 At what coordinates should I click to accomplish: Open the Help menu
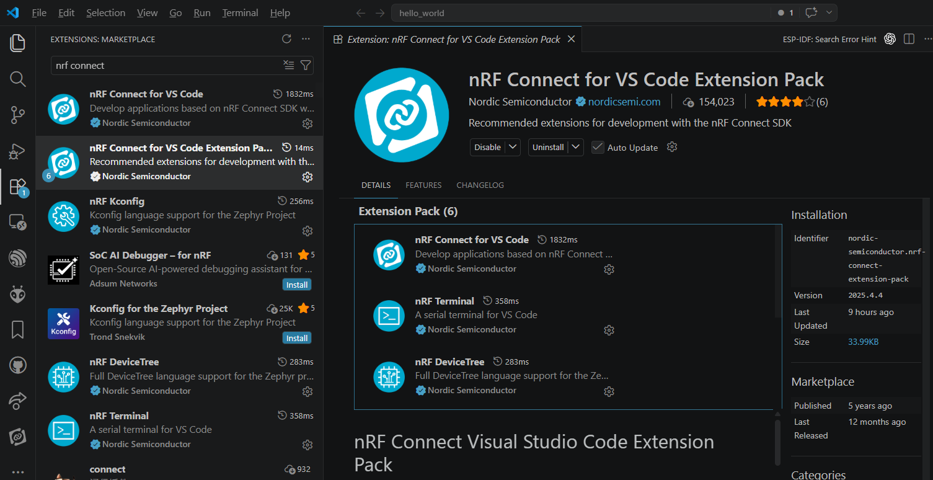click(x=280, y=13)
